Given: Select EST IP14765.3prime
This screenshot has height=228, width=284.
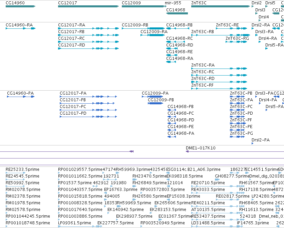Looking at the screenshot, I should (253, 223).
